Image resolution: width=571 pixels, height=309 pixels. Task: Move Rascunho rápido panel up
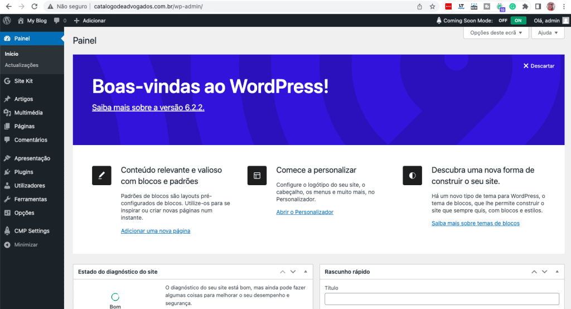(x=534, y=272)
